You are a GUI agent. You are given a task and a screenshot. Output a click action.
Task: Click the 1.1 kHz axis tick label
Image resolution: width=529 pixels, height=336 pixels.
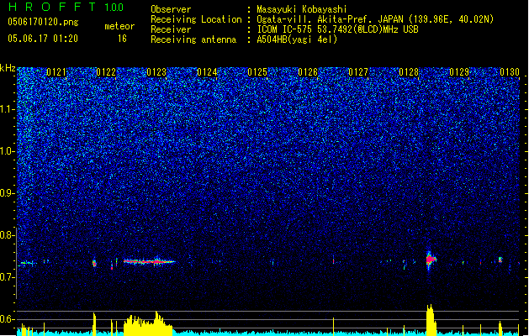tap(8, 109)
